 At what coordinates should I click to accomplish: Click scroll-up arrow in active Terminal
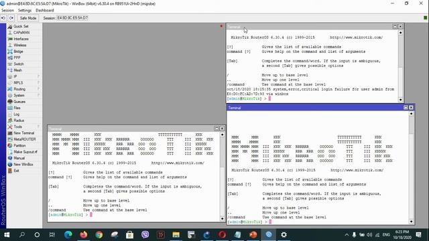click(x=411, y=114)
